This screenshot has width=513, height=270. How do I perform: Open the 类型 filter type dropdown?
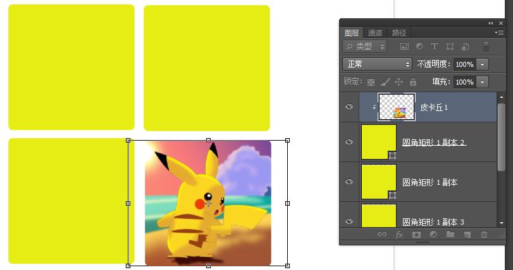tap(365, 47)
